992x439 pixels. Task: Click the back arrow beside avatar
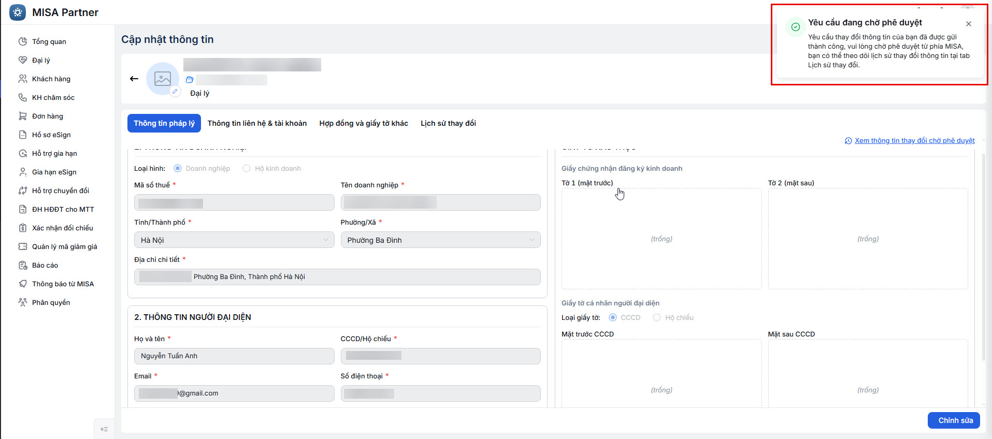click(x=134, y=79)
